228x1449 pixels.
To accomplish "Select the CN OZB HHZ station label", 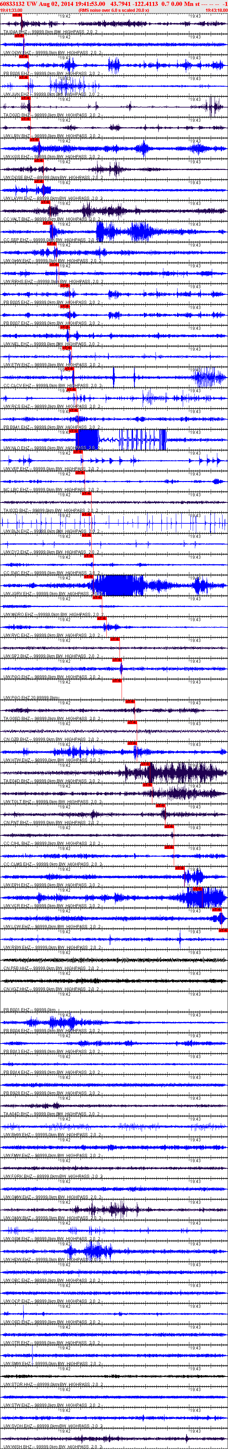I will (x=52, y=740).
